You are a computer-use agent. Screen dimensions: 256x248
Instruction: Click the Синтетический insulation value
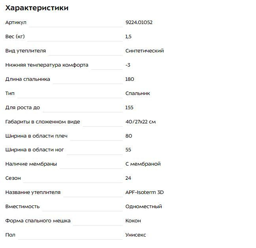tap(145, 51)
